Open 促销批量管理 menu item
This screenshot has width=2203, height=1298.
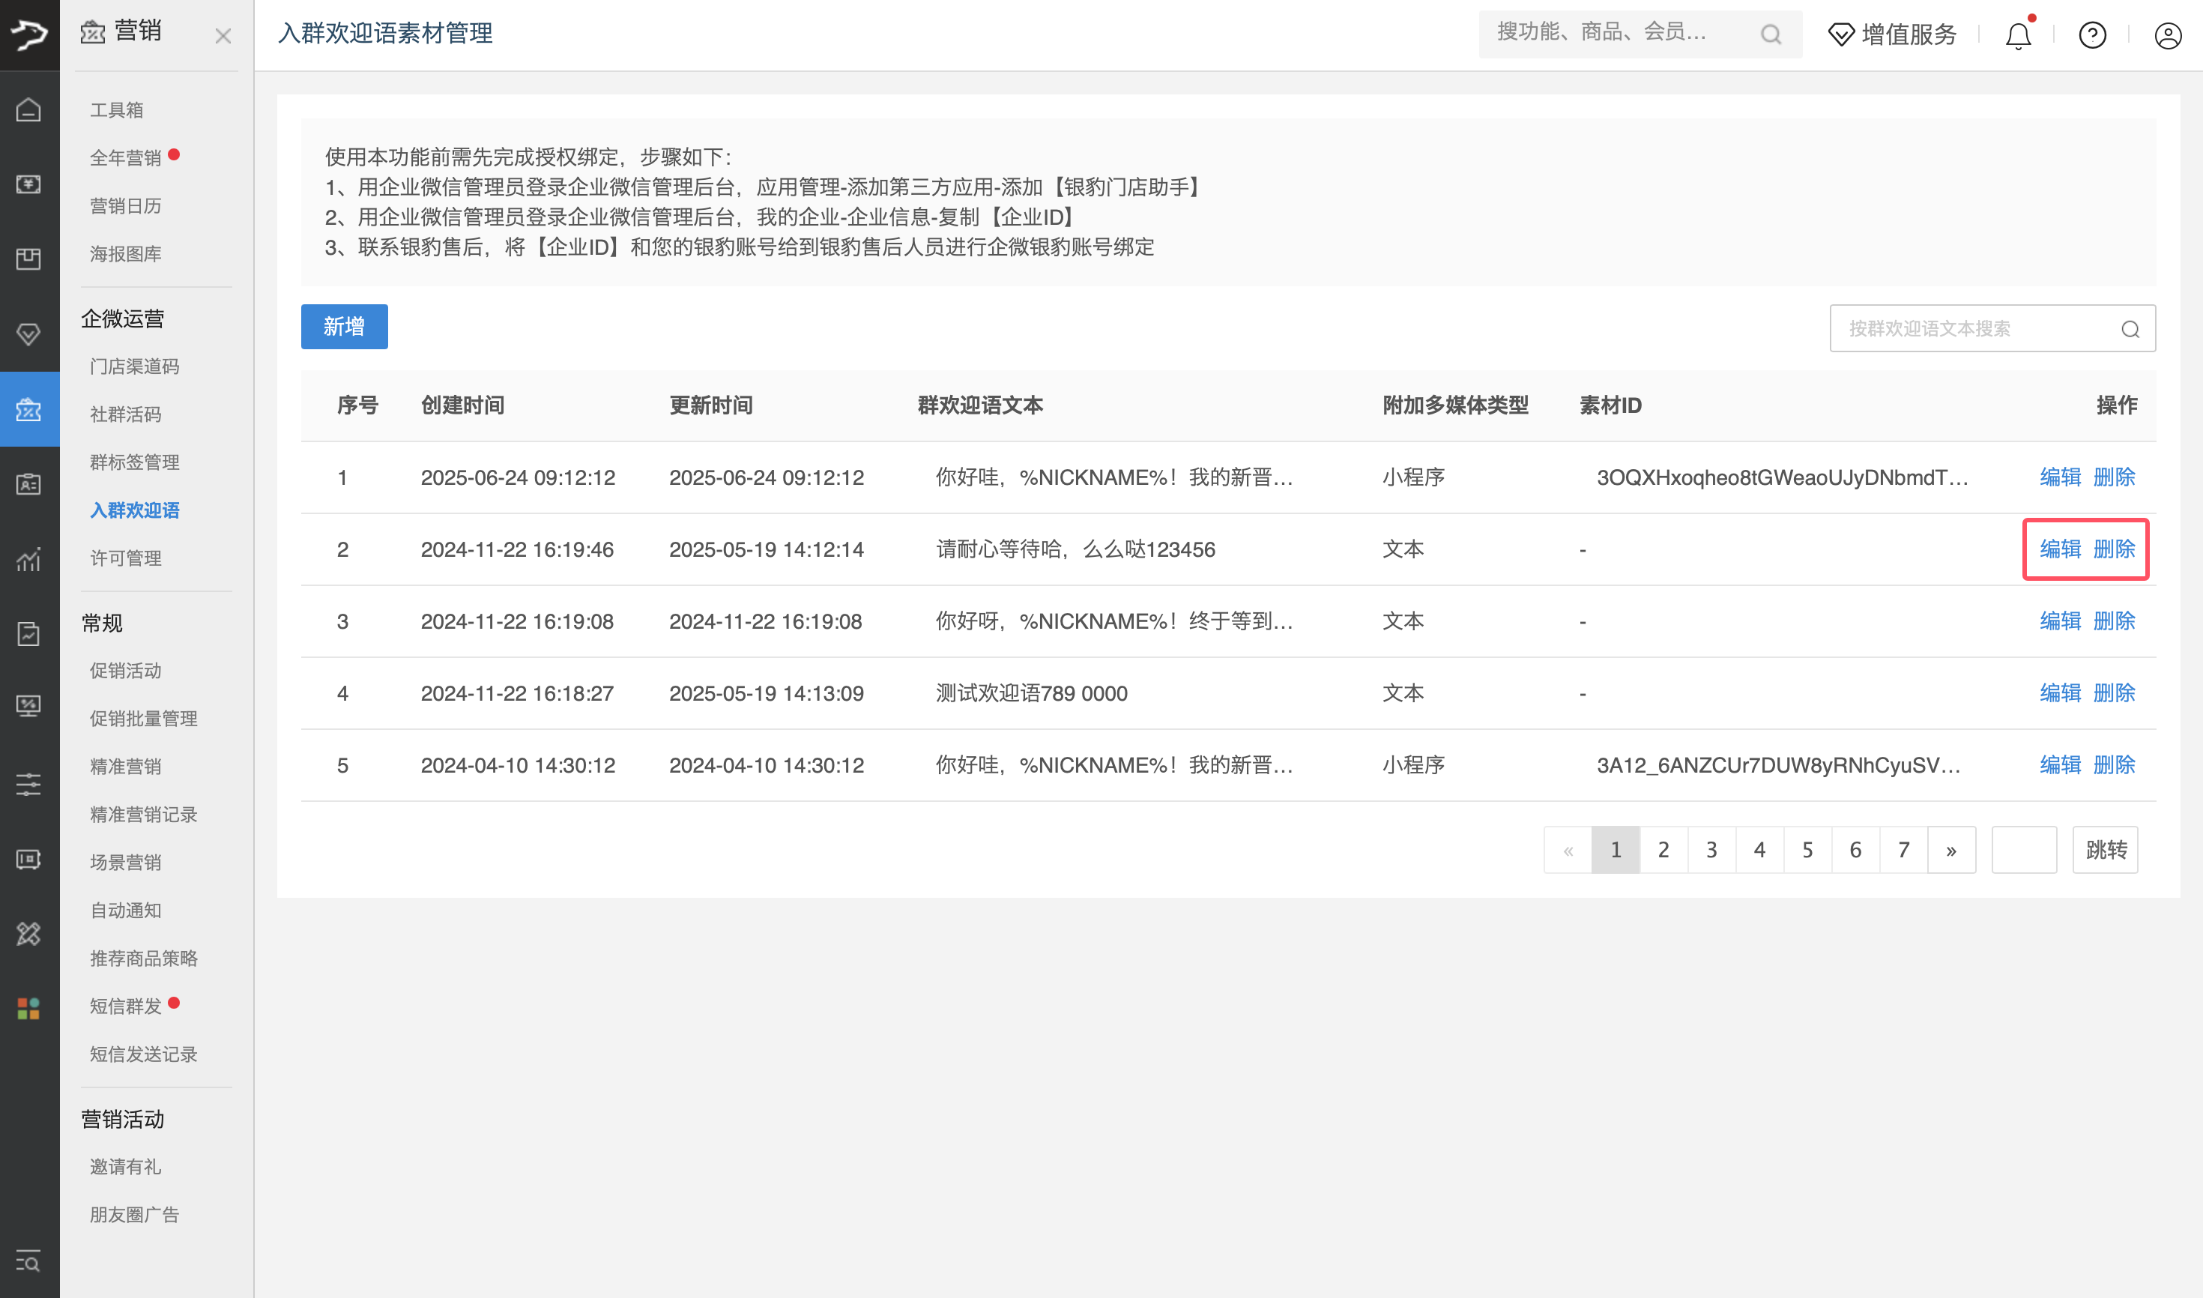145,719
